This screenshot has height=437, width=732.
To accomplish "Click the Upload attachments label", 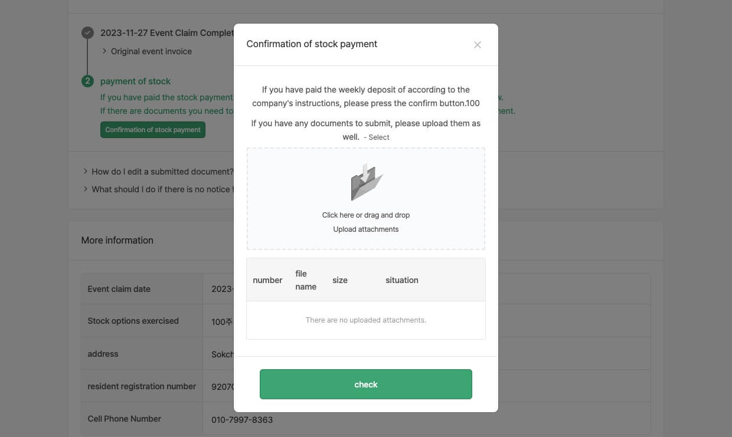I will 366,229.
